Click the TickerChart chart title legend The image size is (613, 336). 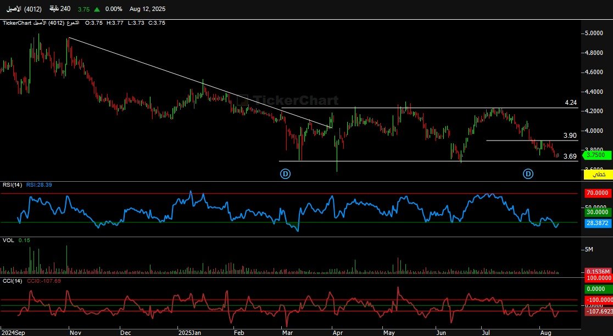click(x=41, y=23)
